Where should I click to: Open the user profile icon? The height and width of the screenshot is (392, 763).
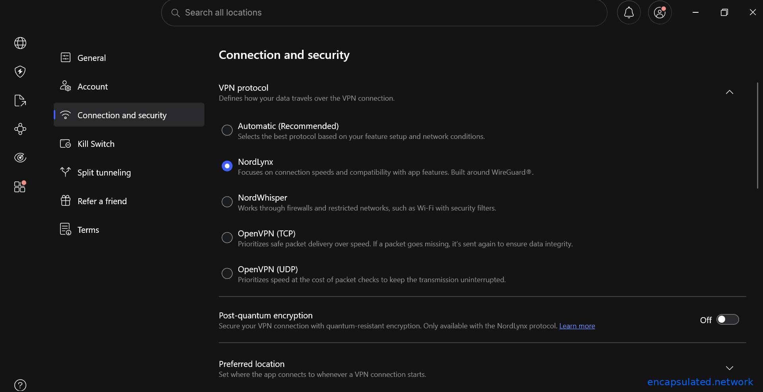click(660, 13)
